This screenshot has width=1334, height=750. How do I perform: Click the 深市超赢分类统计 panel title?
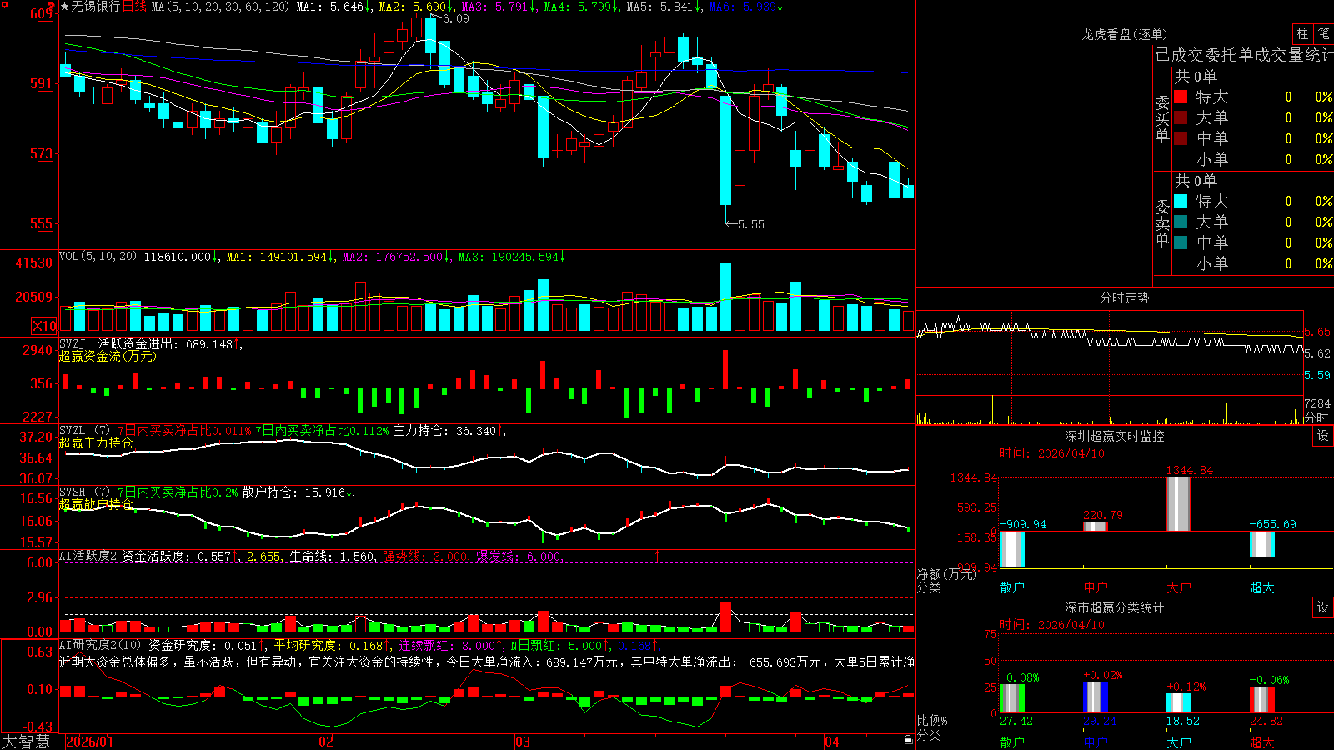tap(1114, 607)
